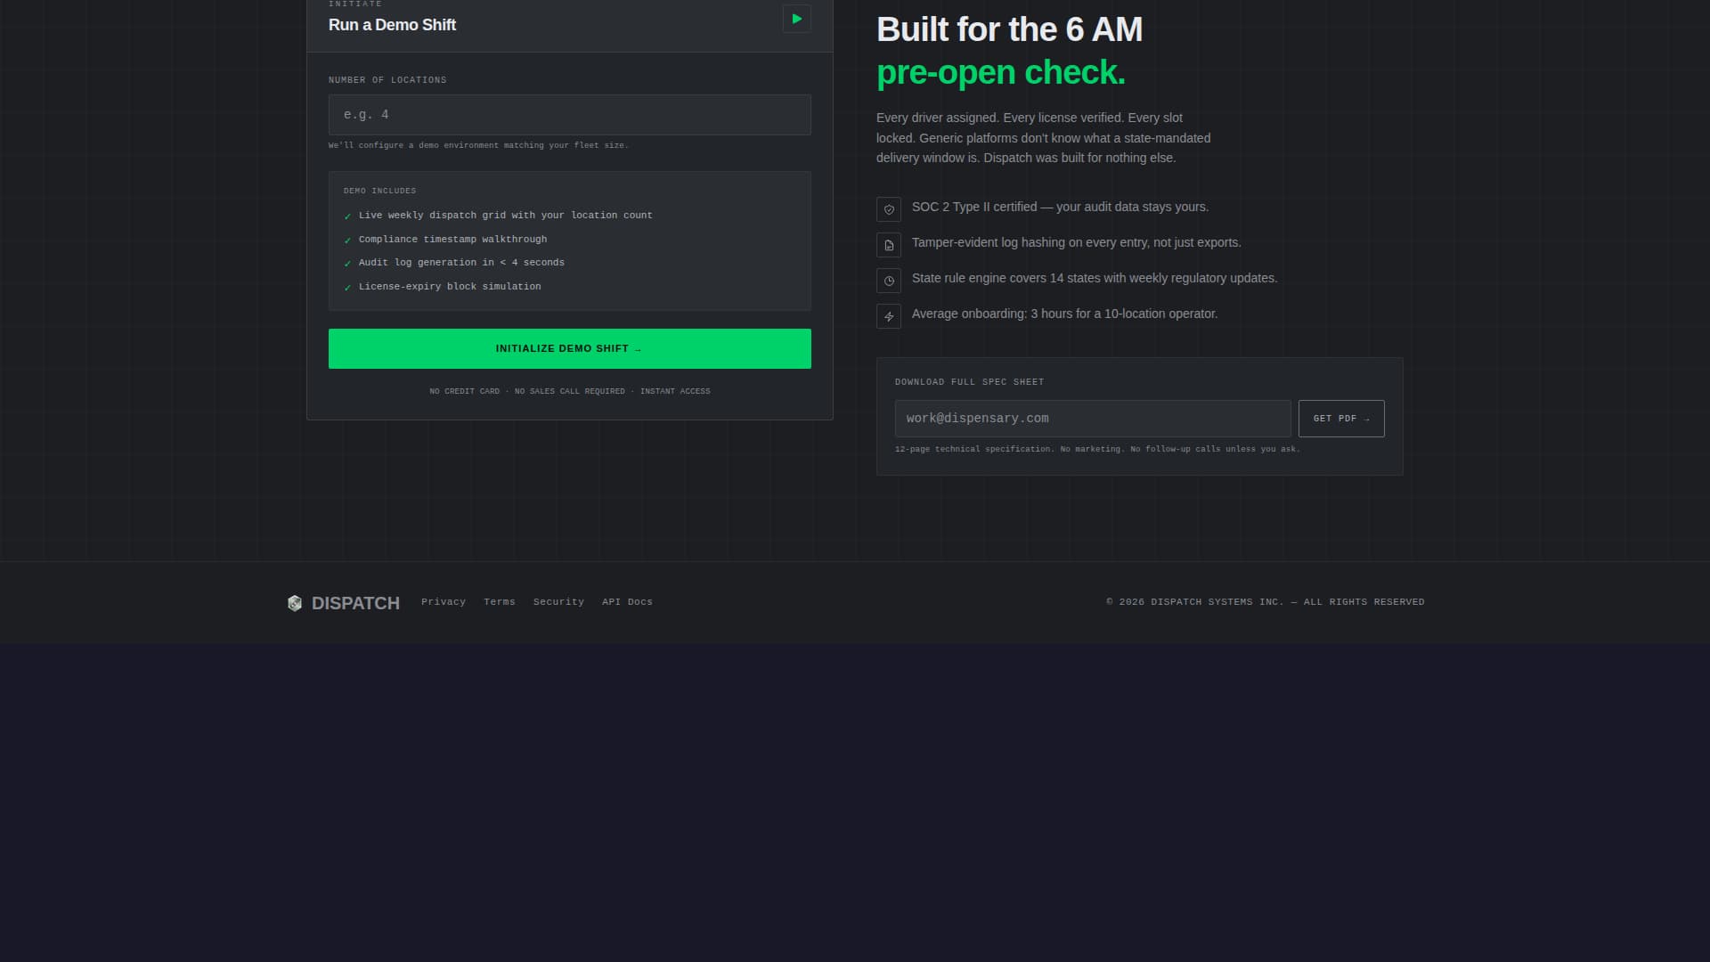
Task: Click the 'Number of Locations' field label
Action: 387,80
